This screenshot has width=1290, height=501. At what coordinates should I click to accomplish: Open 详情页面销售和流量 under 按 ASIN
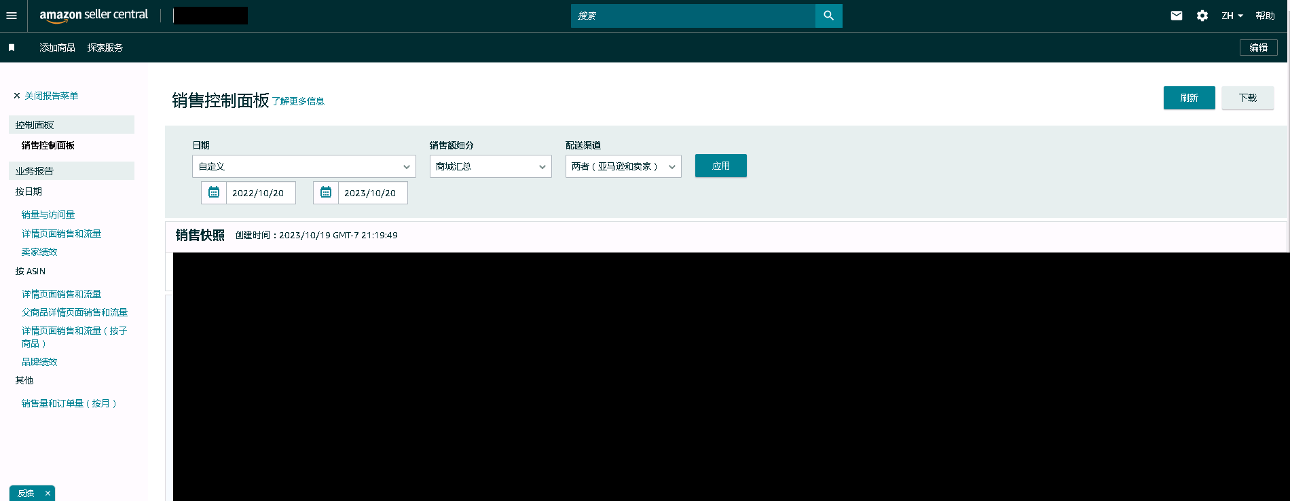pyautogui.click(x=61, y=294)
